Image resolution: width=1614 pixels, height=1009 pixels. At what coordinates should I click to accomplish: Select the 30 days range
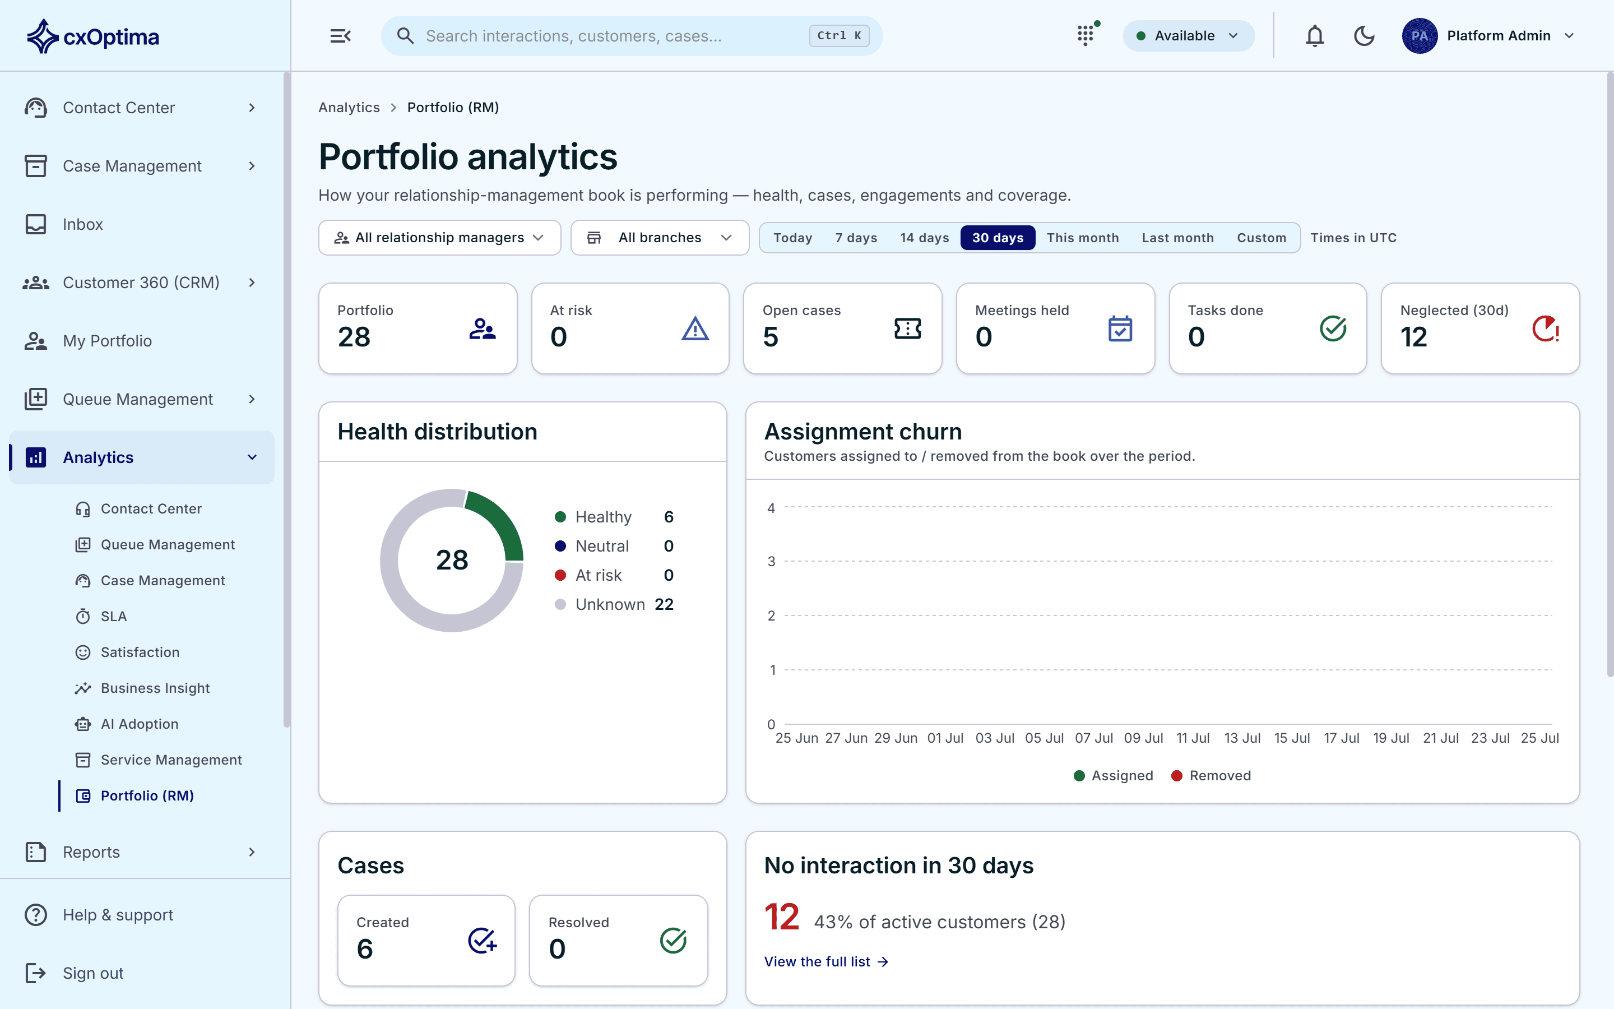998,238
